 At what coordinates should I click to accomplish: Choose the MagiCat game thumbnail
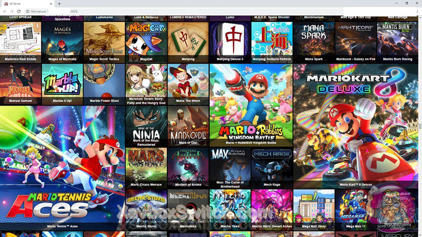point(146,42)
